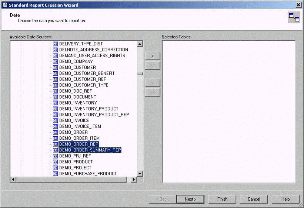Click the table icon beside DEMO_ORDER_ITEM
This screenshot has height=208, width=304.
coord(56,138)
